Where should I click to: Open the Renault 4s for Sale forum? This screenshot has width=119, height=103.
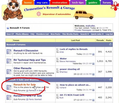pos(24,85)
